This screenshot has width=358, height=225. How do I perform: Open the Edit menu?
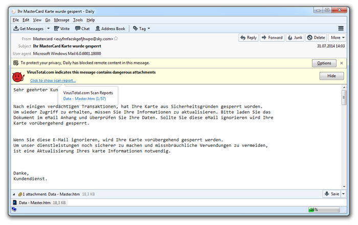(x=26, y=20)
